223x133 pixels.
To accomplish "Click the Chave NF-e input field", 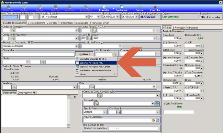I will pyautogui.click(x=39, y=54).
